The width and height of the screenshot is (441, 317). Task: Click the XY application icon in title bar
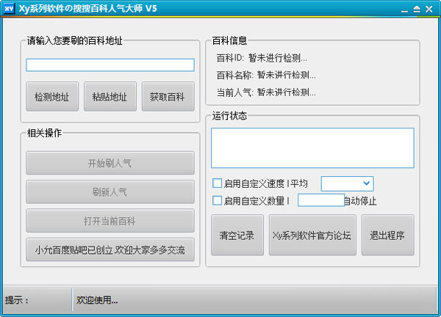tap(9, 8)
